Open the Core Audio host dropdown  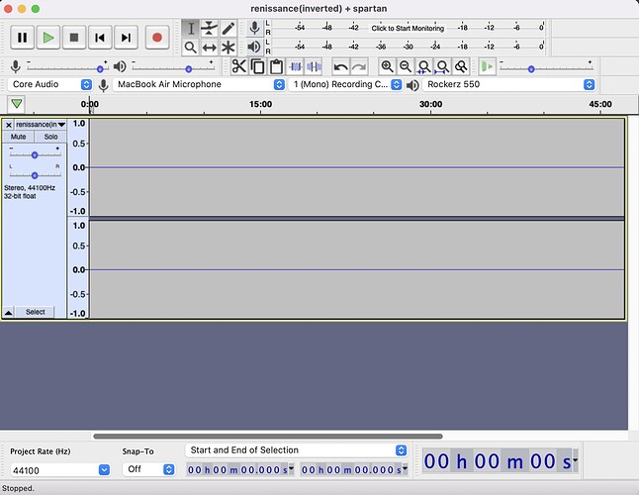point(49,84)
